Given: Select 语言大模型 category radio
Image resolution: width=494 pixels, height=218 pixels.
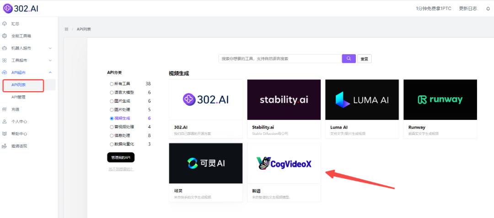Looking at the screenshot, I should pyautogui.click(x=112, y=92).
